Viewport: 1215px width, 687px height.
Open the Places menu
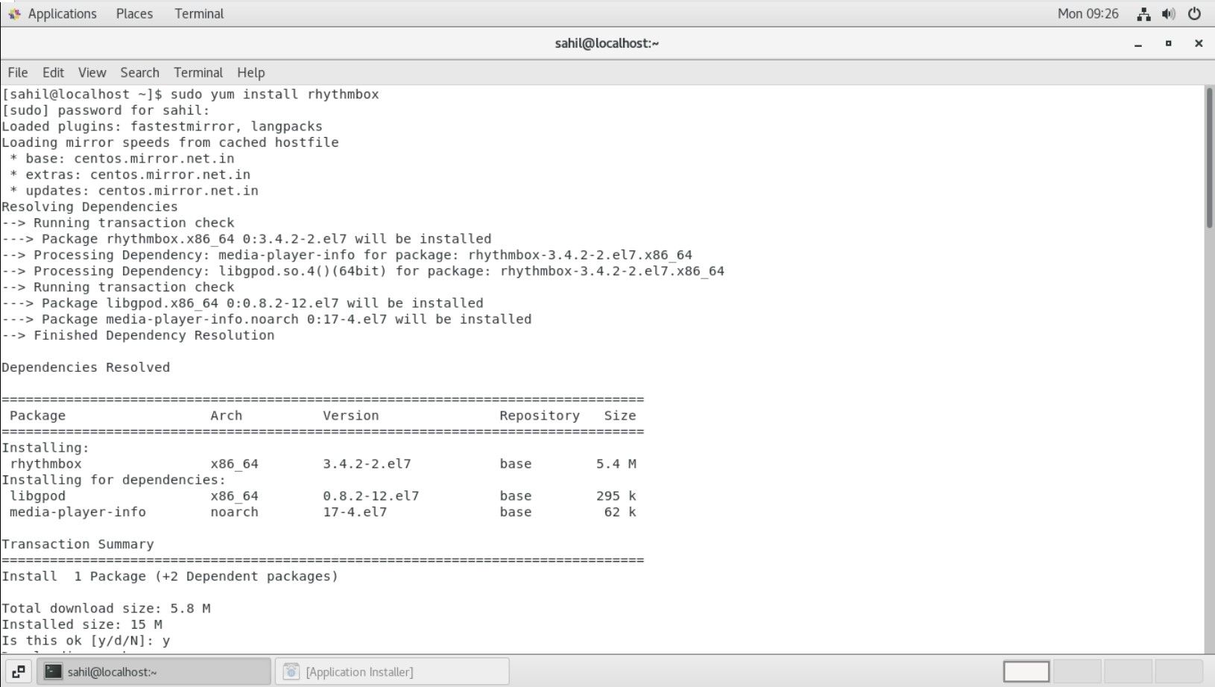134,13
